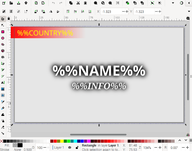The image size is (192, 151).
Task: Redo the last undone action
Action: [61, 3]
